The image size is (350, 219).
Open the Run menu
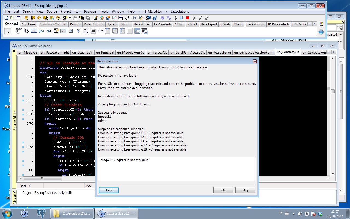pyautogui.click(x=77, y=11)
